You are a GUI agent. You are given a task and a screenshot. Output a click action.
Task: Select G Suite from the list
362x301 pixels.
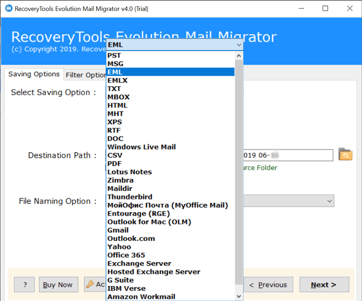tap(171, 280)
